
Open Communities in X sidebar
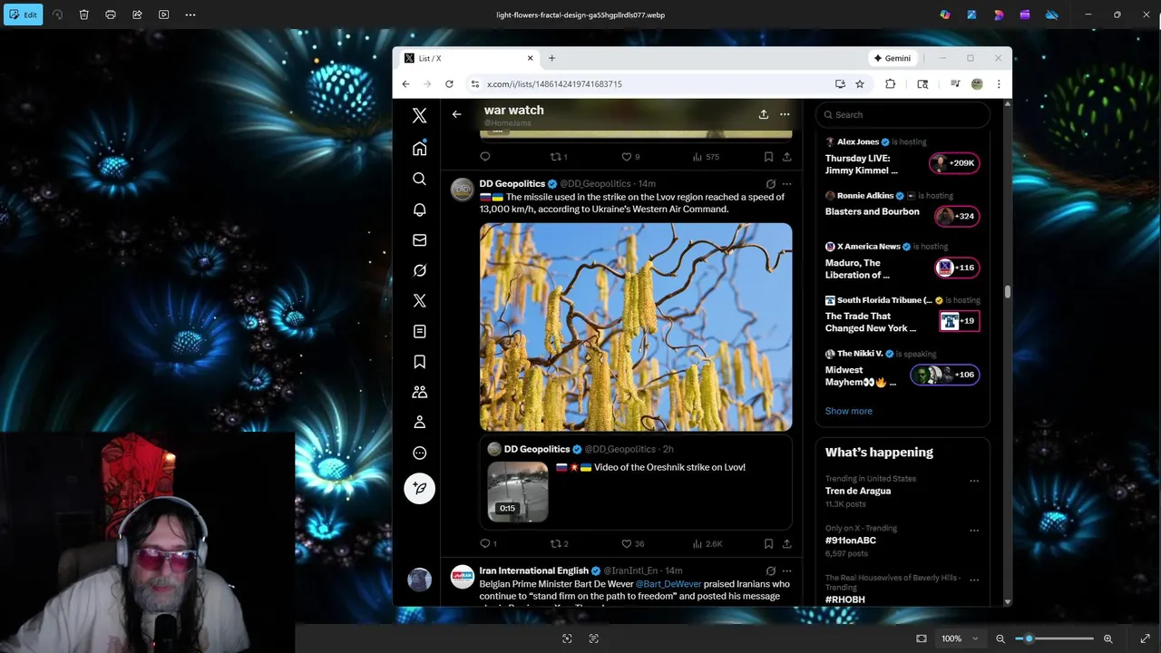point(419,392)
